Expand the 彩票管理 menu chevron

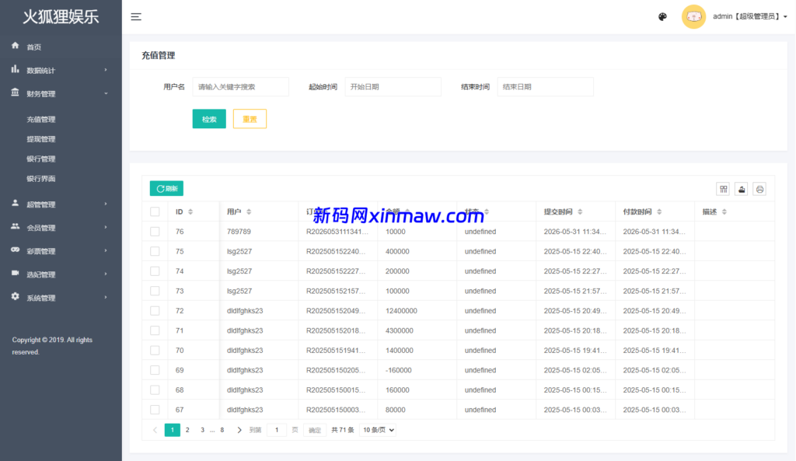[106, 251]
